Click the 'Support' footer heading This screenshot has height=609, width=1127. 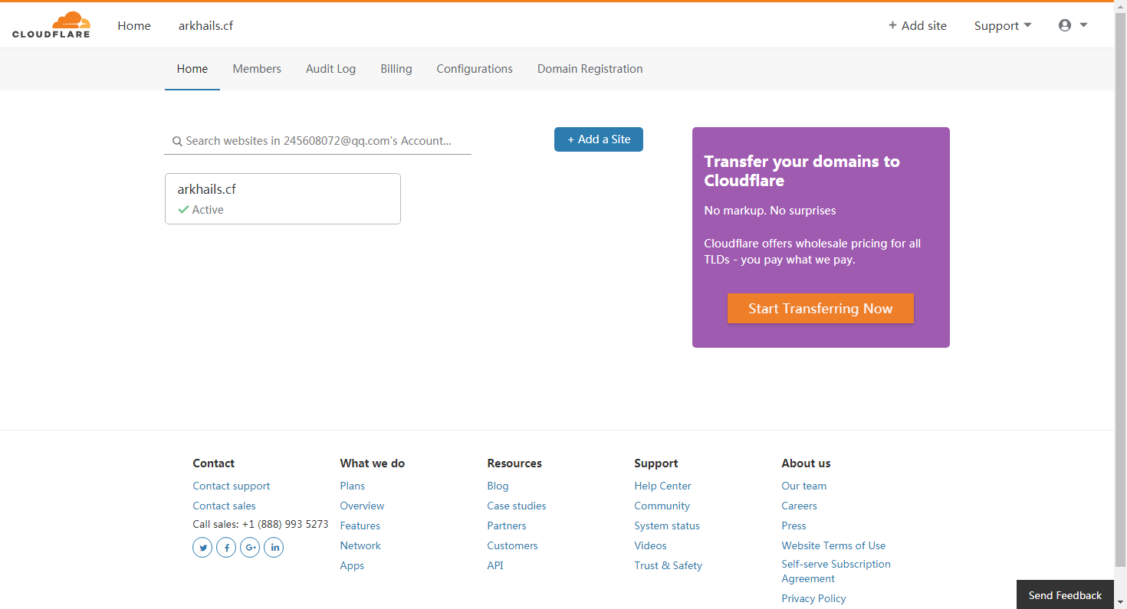(x=656, y=463)
